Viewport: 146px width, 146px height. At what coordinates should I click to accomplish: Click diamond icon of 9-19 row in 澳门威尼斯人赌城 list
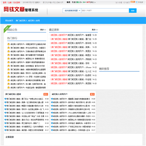5,123
